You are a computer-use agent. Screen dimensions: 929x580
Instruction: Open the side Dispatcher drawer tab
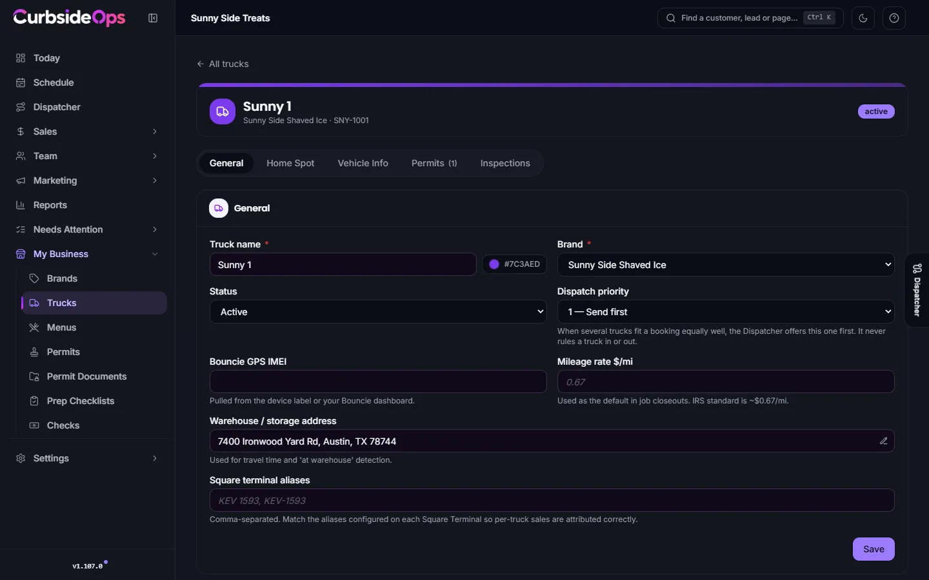click(x=917, y=290)
